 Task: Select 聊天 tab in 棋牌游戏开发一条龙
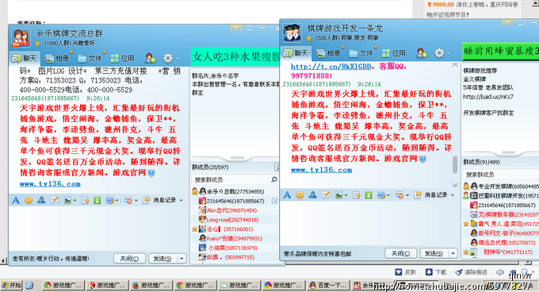296,53
